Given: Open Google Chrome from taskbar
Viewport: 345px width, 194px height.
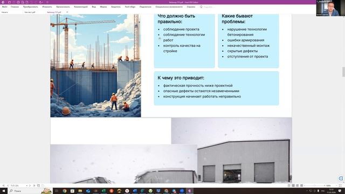Looking at the screenshot, I should coord(65,191).
